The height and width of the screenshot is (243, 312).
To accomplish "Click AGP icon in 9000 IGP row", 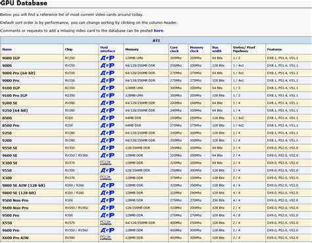I will pos(107,58).
